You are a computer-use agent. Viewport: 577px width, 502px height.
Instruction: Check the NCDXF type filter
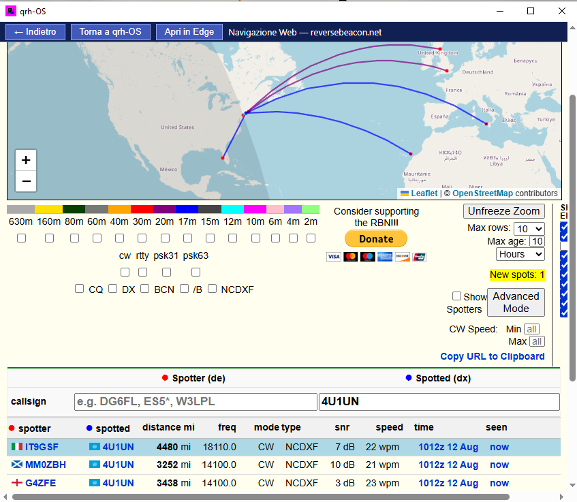[212, 289]
